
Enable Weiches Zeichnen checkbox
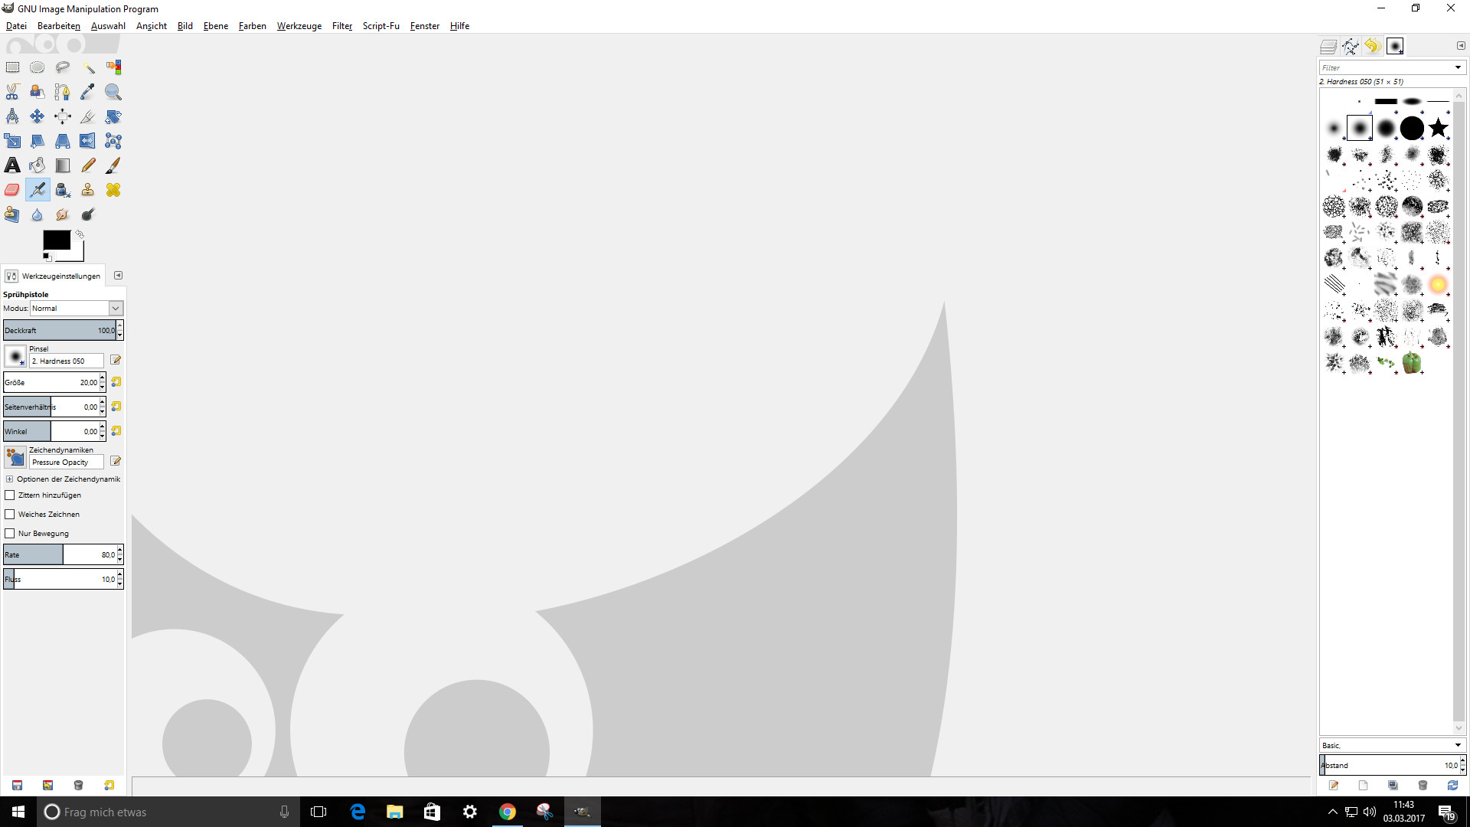coord(10,515)
